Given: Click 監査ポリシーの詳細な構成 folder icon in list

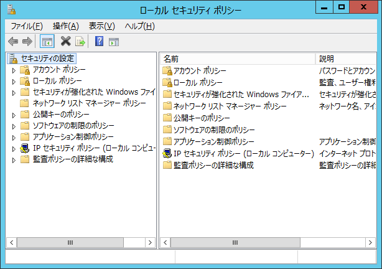Looking at the screenshot, I should (167, 165).
